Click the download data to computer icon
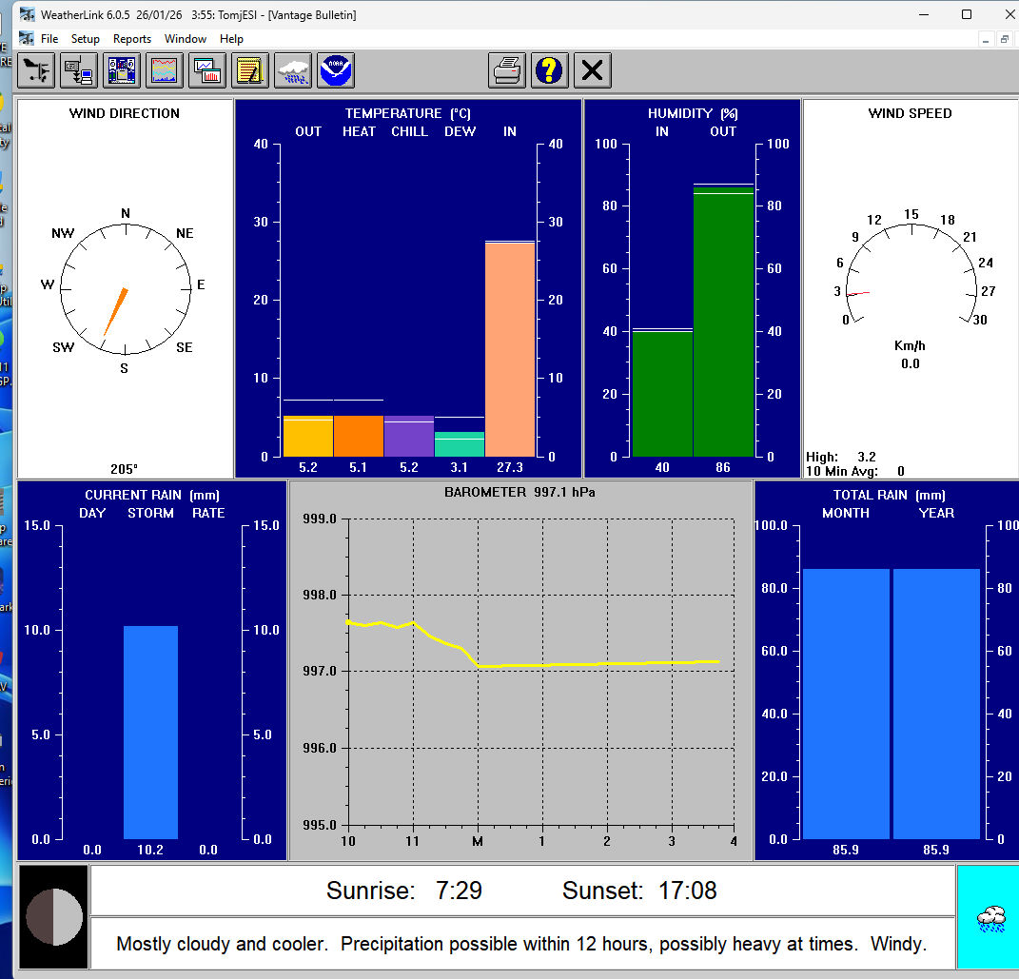Image resolution: width=1019 pixels, height=979 pixels. coord(78,70)
